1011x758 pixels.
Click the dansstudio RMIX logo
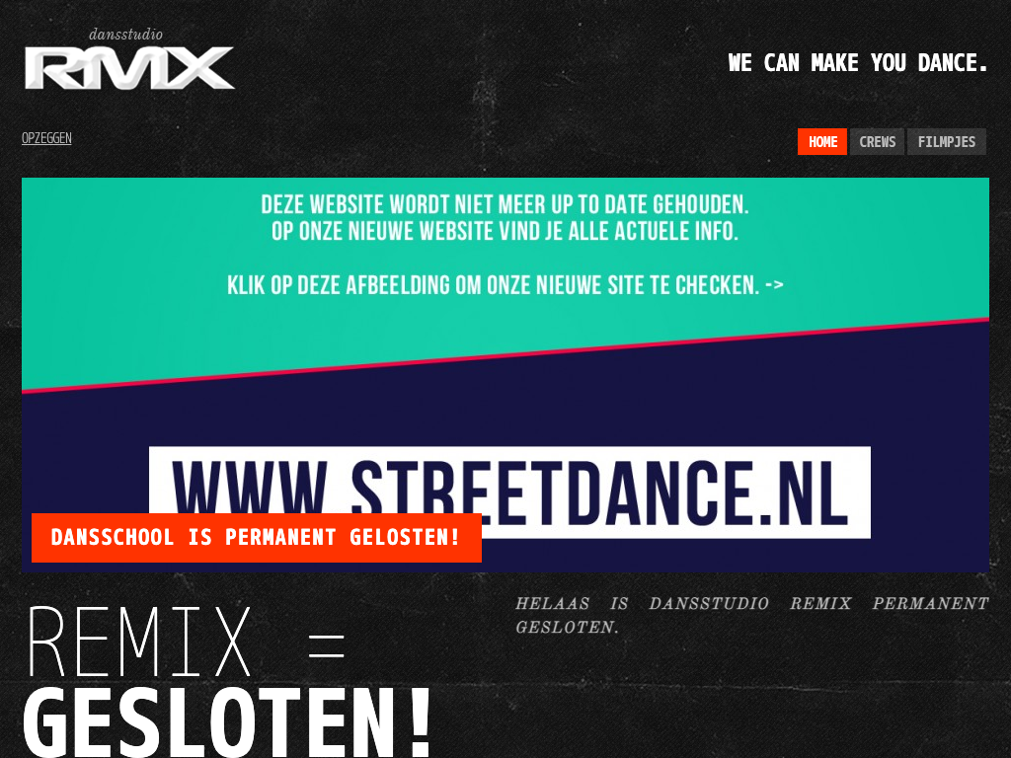coord(129,59)
